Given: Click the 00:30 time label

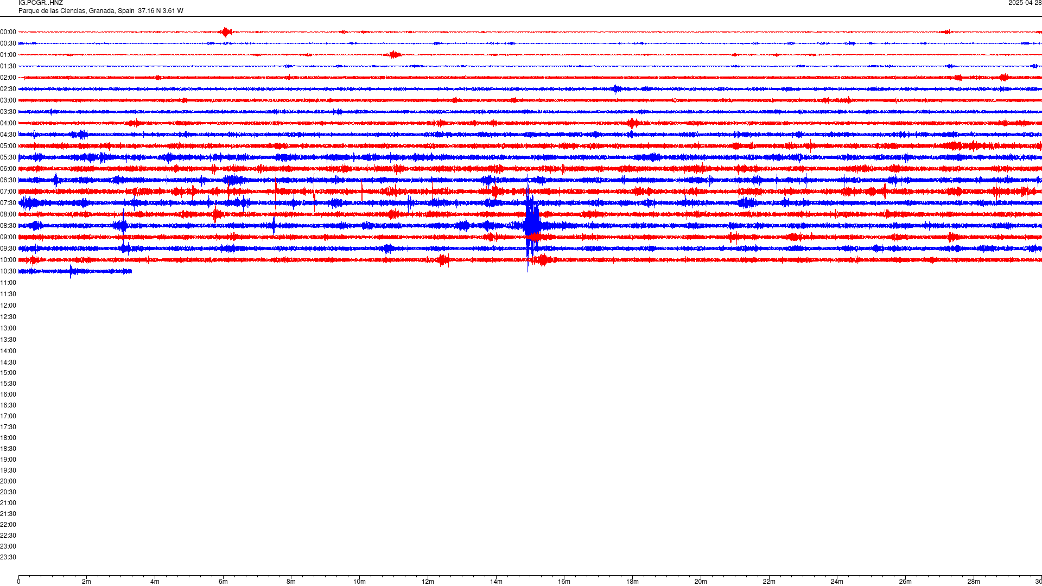Looking at the screenshot, I should click(8, 43).
